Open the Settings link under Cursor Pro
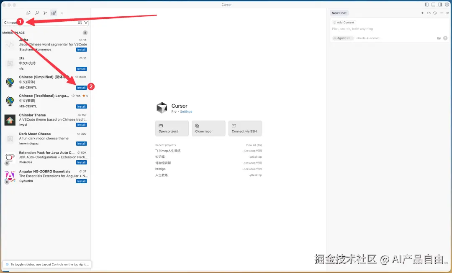This screenshot has height=273, width=452. click(186, 111)
